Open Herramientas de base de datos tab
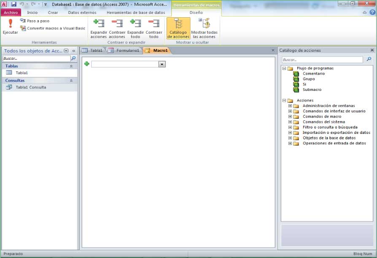Viewport: 377px width, 258px height. [136, 13]
